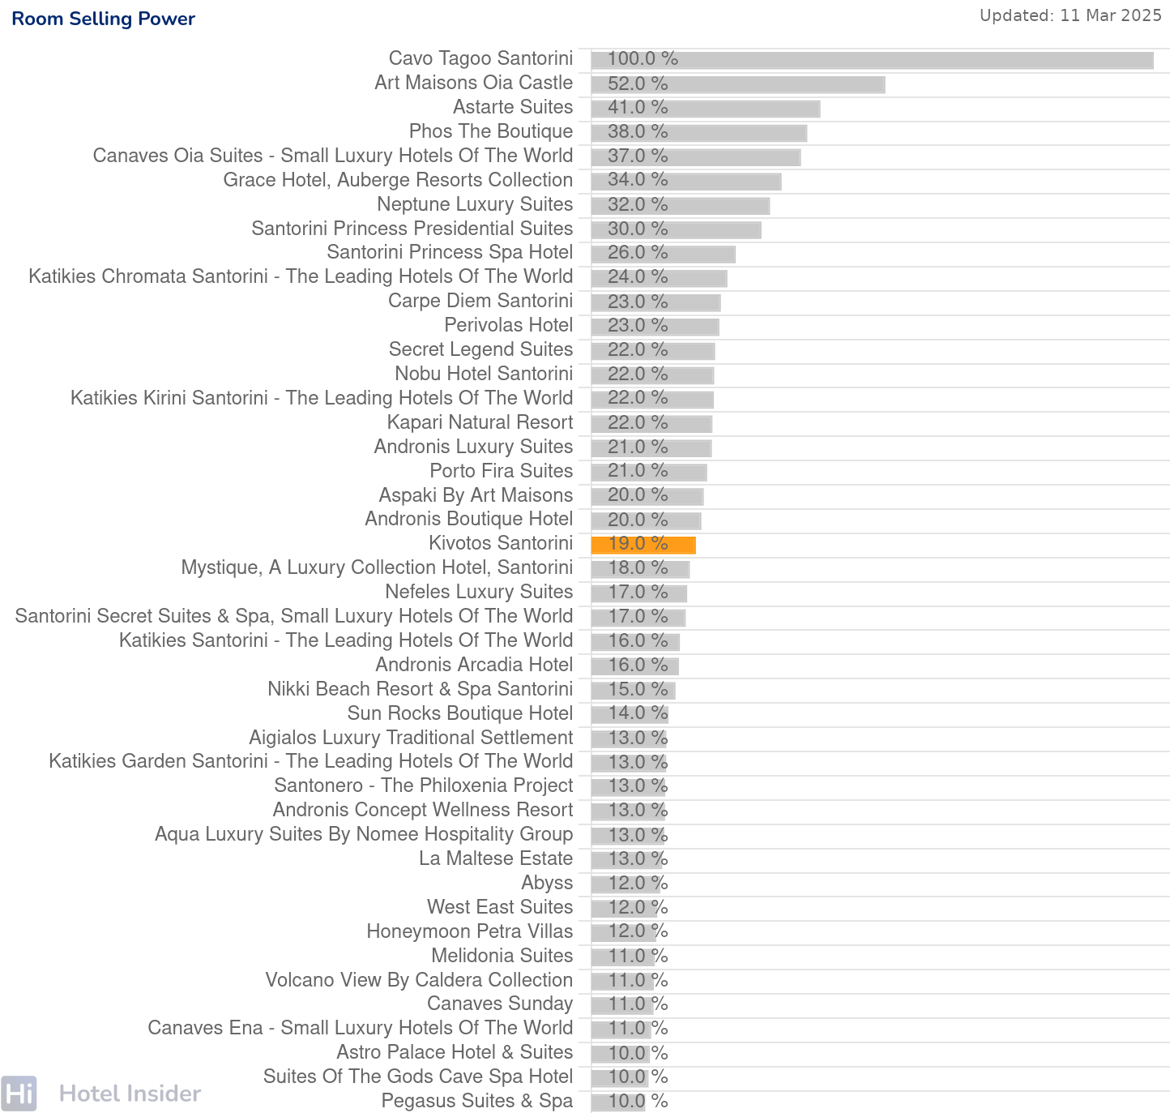Screen dimensions: 1170x1113
Task: Select the West East Suites label
Action: [x=500, y=907]
